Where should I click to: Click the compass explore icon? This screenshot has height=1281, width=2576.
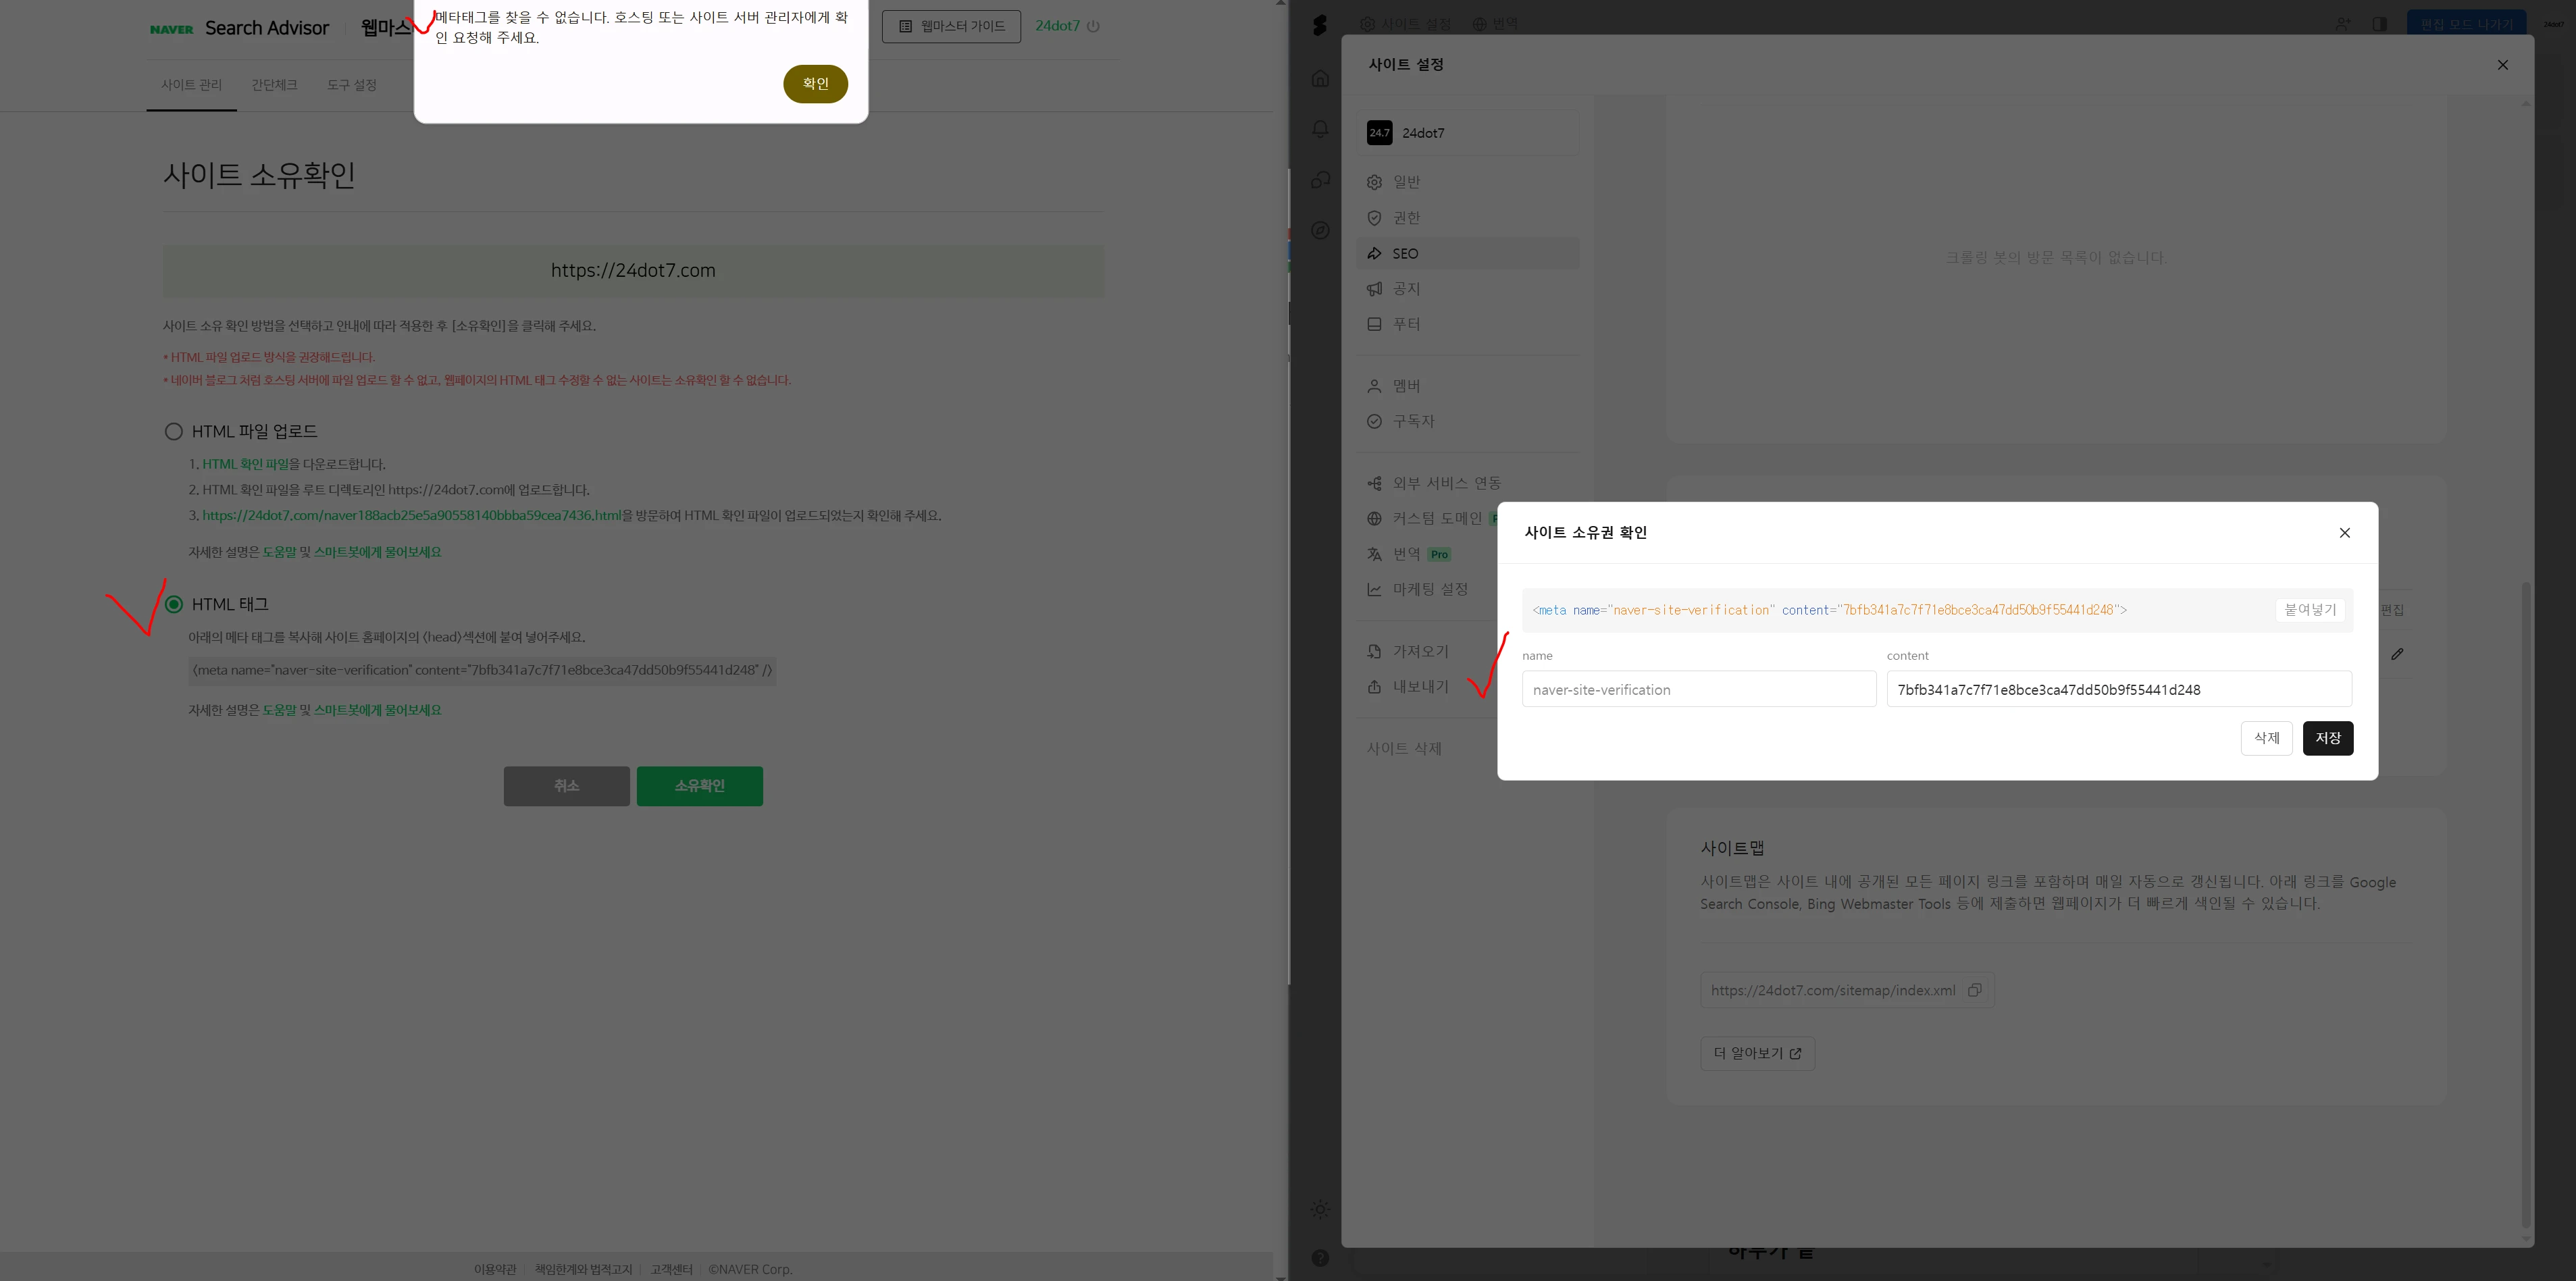(x=1320, y=230)
